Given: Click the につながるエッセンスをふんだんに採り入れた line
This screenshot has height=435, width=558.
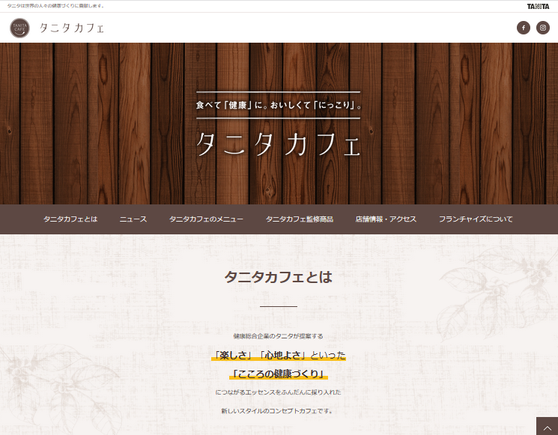Looking at the screenshot, I should coord(279,392).
